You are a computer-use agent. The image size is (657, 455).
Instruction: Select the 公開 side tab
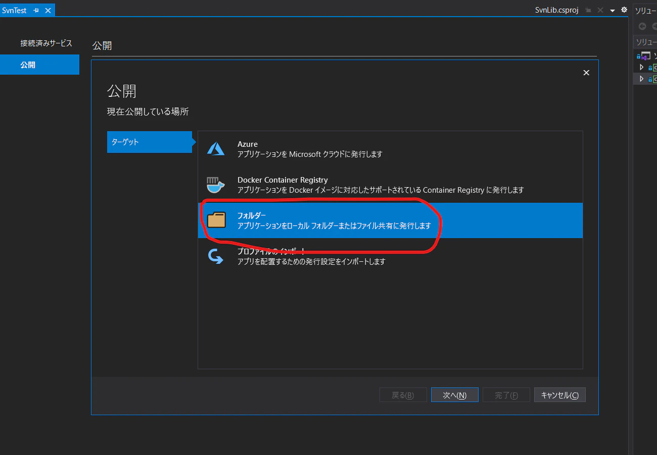(39, 65)
